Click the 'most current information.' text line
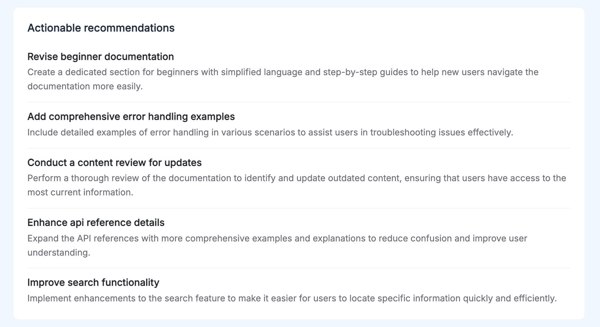 80,192
